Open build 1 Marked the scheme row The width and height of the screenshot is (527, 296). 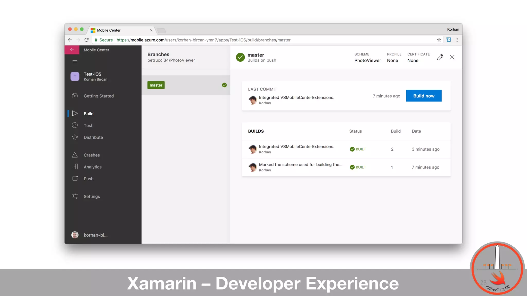coord(346,167)
